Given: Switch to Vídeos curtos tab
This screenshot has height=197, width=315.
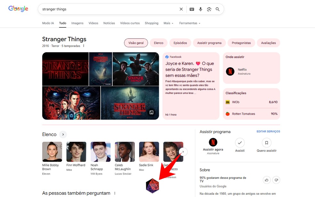Looking at the screenshot, I should click(130, 23).
